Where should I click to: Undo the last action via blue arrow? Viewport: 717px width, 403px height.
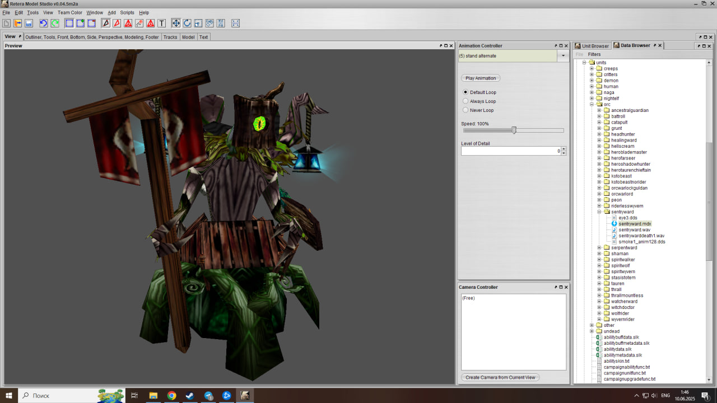point(43,23)
